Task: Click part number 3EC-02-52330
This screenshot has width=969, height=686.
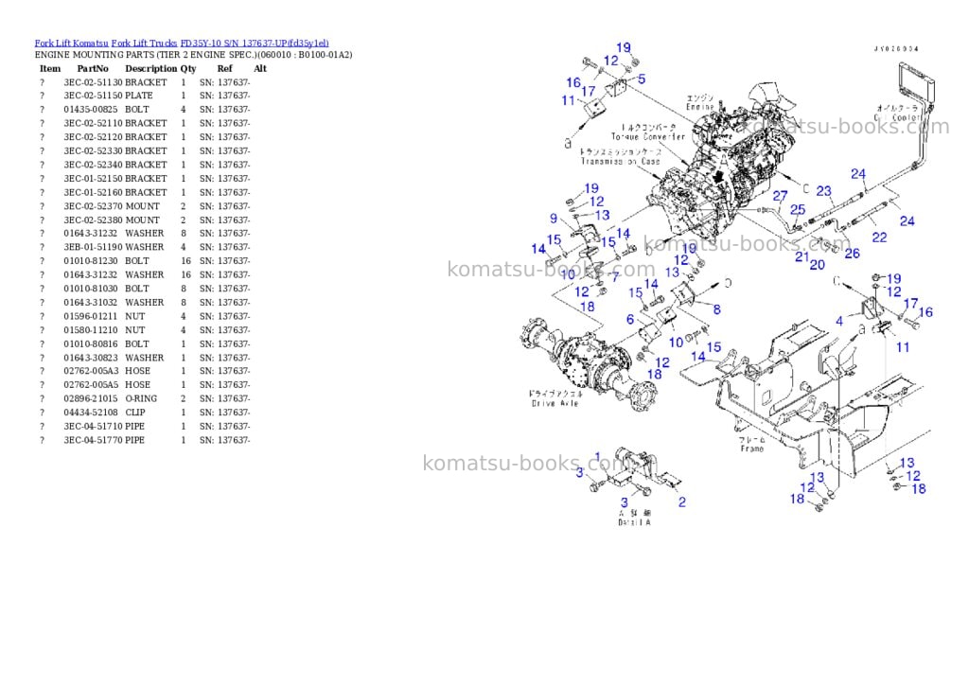Action: [93, 150]
